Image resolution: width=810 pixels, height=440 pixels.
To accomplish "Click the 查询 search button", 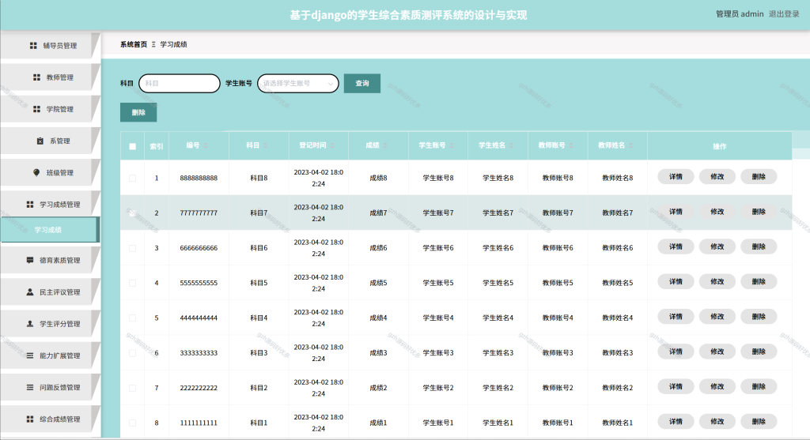I will click(x=362, y=83).
